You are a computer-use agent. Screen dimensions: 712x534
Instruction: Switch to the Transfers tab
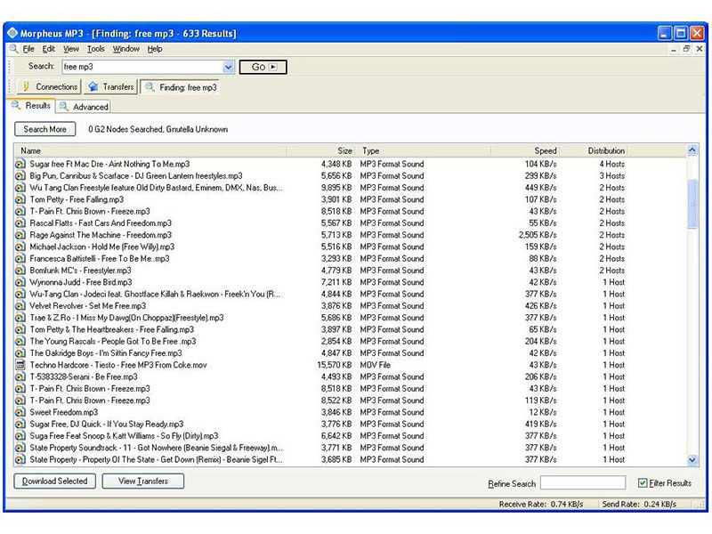(x=110, y=86)
